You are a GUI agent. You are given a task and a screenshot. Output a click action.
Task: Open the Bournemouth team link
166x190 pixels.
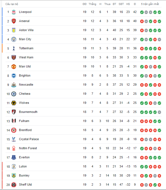[28, 112]
